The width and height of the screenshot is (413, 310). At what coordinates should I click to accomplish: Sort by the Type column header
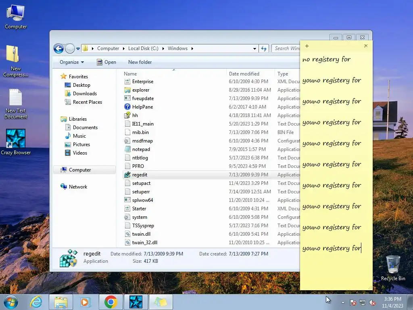[x=288, y=74]
